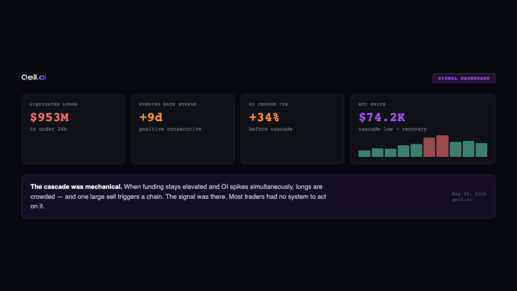This screenshot has width=517, height=291.
Task: Select the first green bar in BTC chart
Action: [x=364, y=153]
